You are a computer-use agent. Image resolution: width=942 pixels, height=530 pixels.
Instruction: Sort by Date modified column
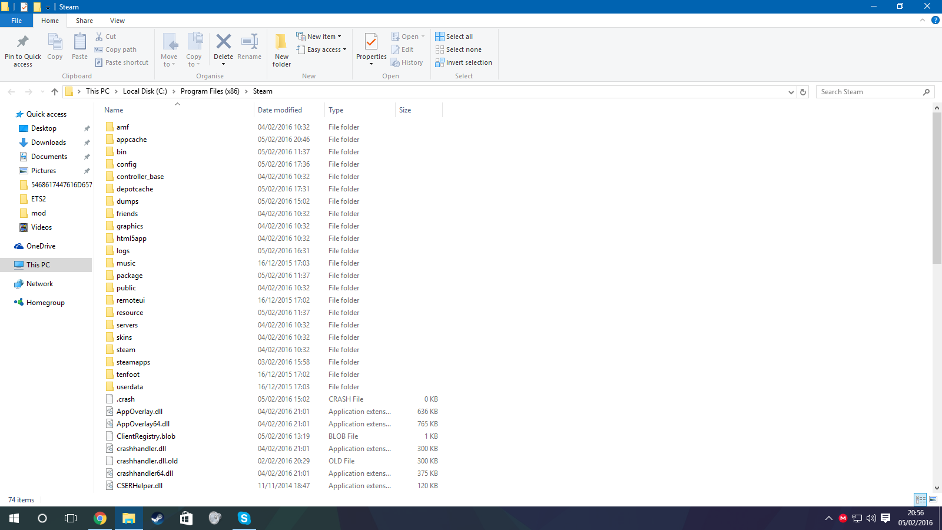pos(289,110)
